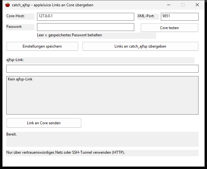Click the Passwort: label
This screenshot has height=169, width=207.
pyautogui.click(x=14, y=27)
